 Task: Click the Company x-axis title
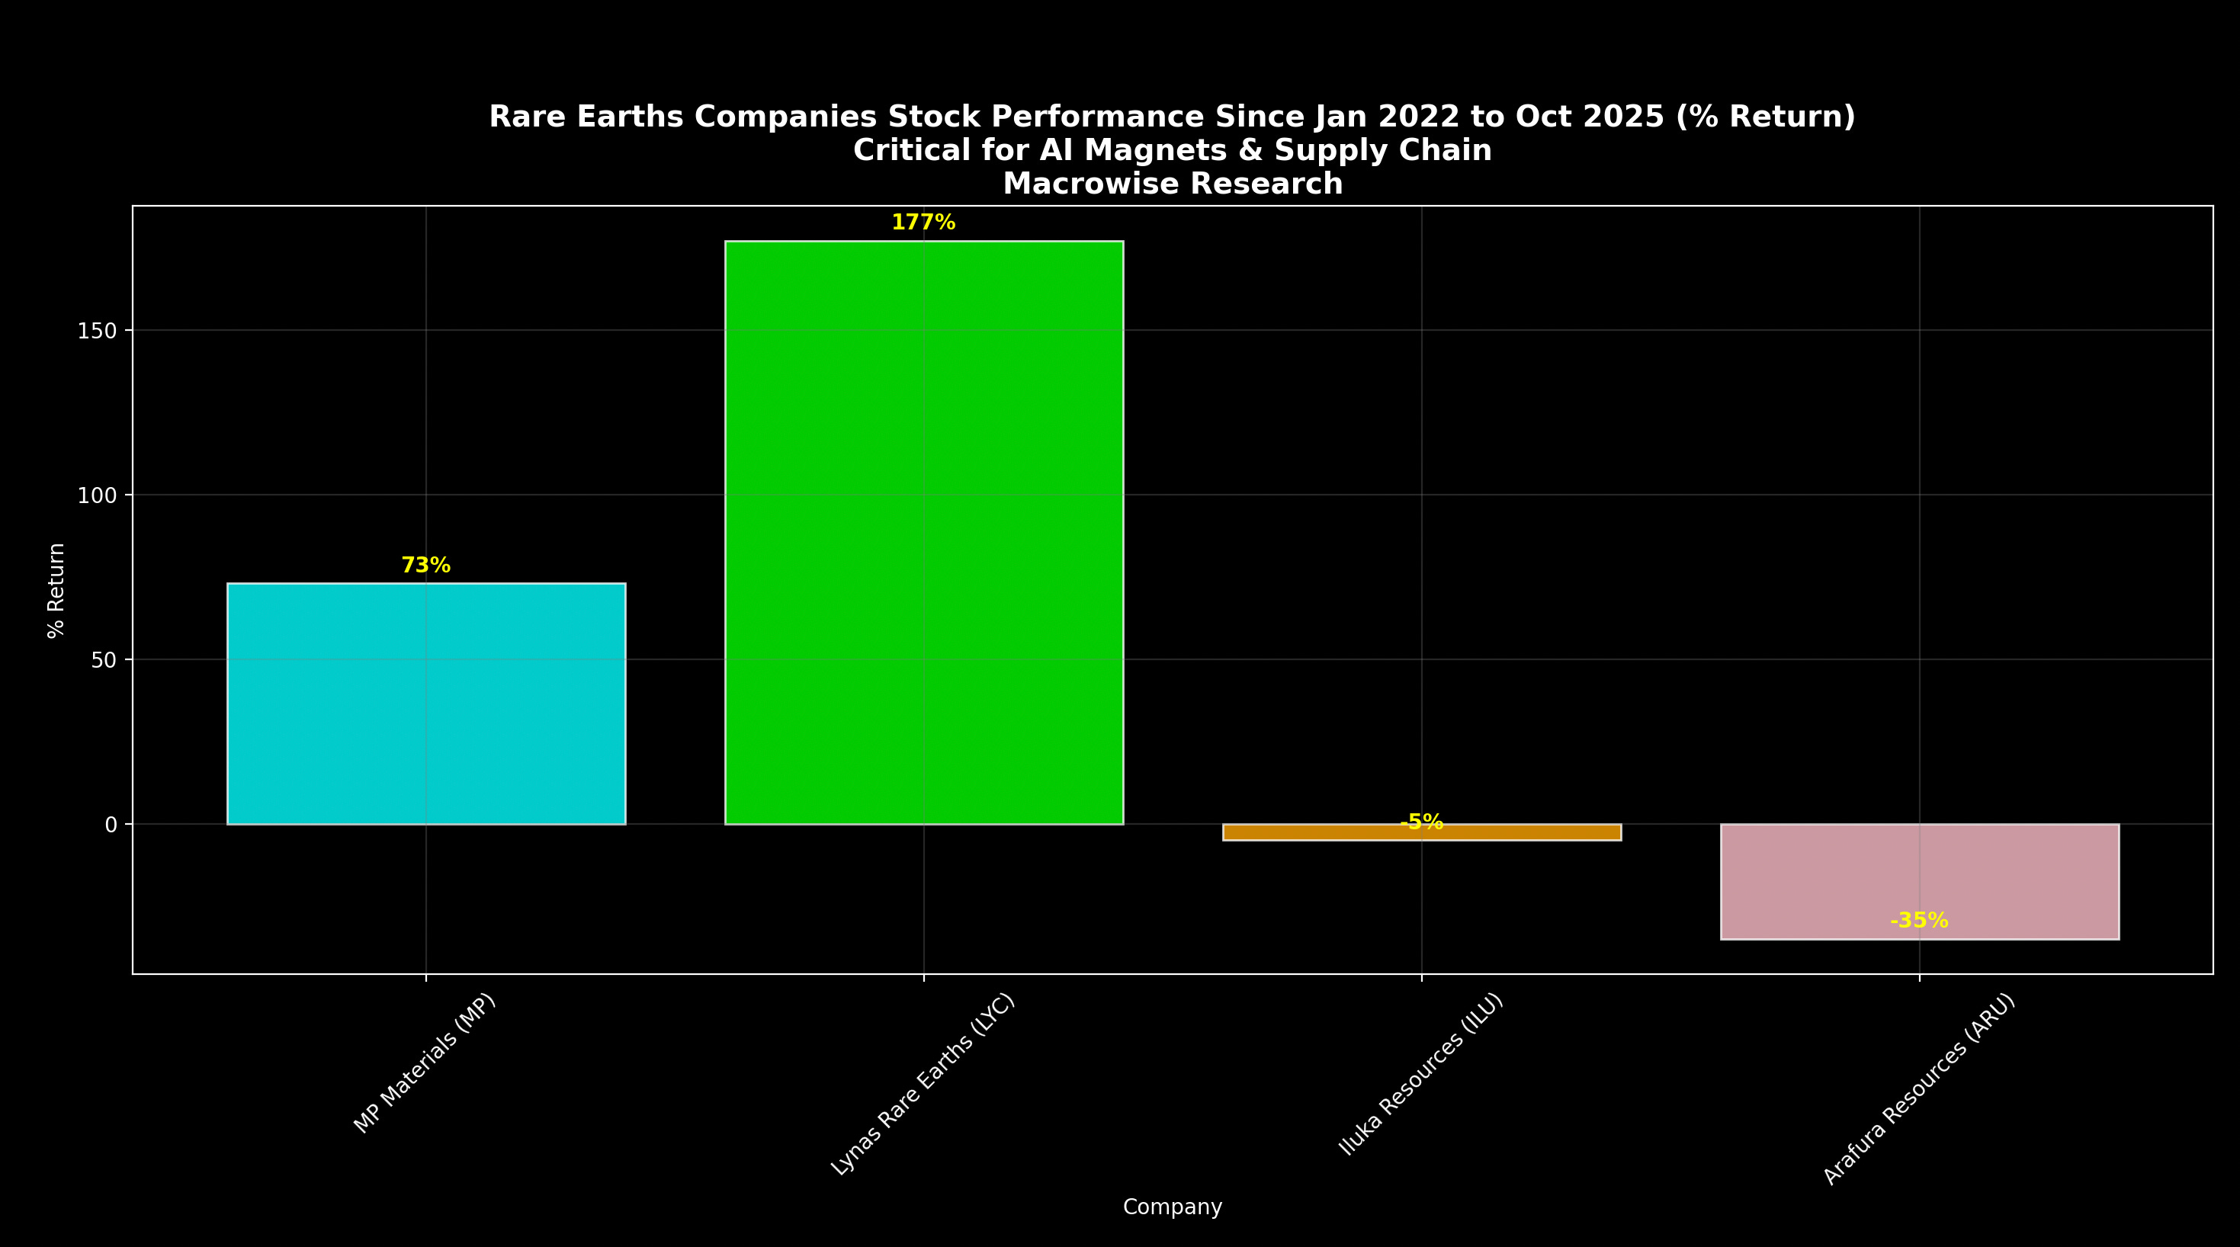[1171, 1207]
